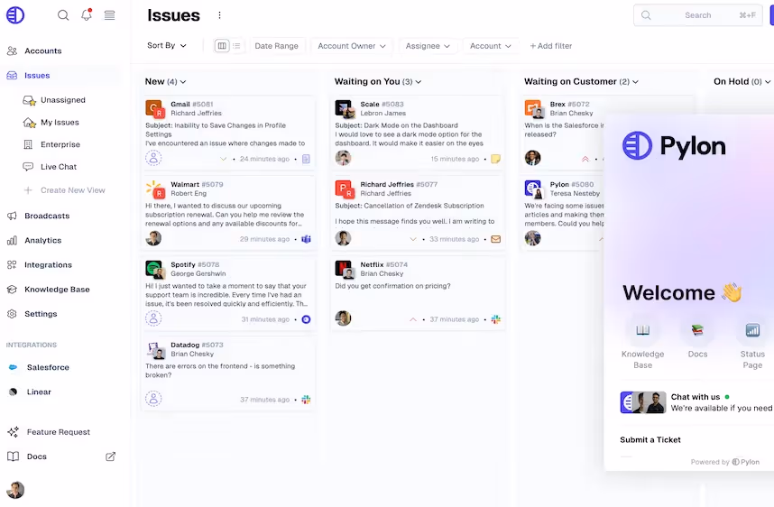This screenshot has width=774, height=507.
Task: Click unassigned avatar on Spotify card
Action: [x=153, y=318]
